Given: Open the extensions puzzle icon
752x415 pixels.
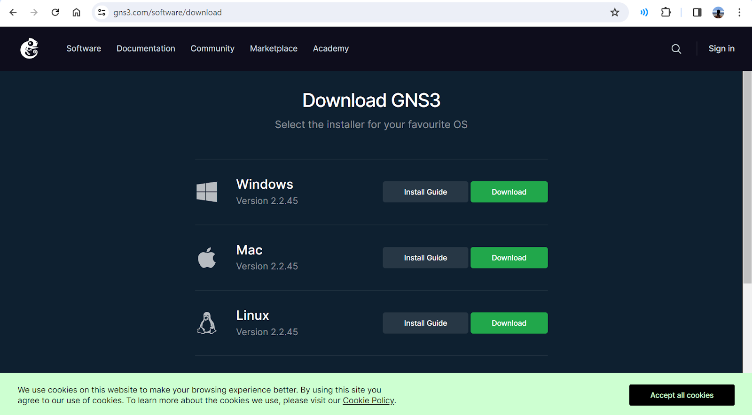Looking at the screenshot, I should [x=666, y=12].
